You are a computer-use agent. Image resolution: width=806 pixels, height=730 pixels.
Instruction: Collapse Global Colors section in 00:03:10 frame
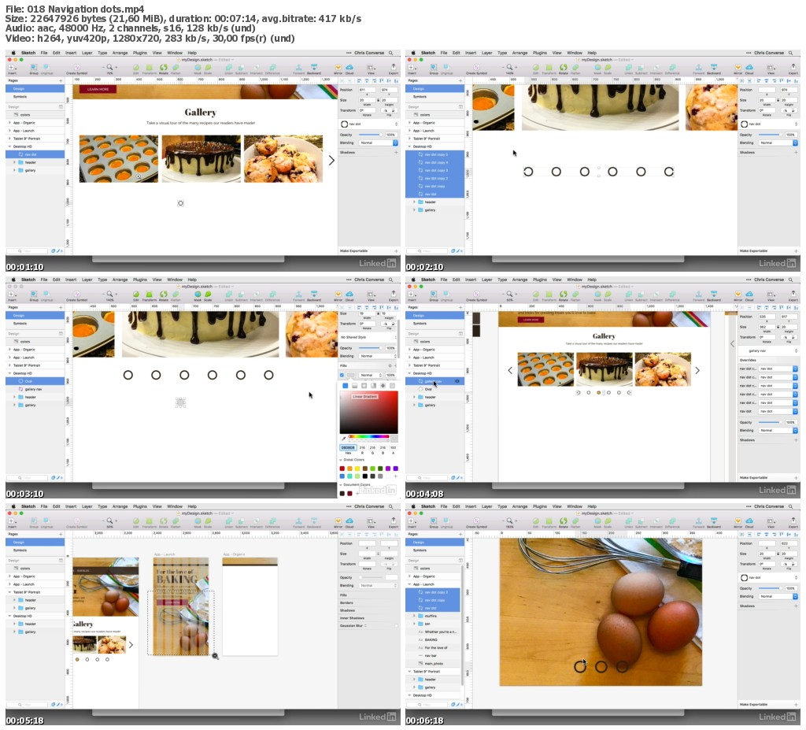(x=341, y=460)
